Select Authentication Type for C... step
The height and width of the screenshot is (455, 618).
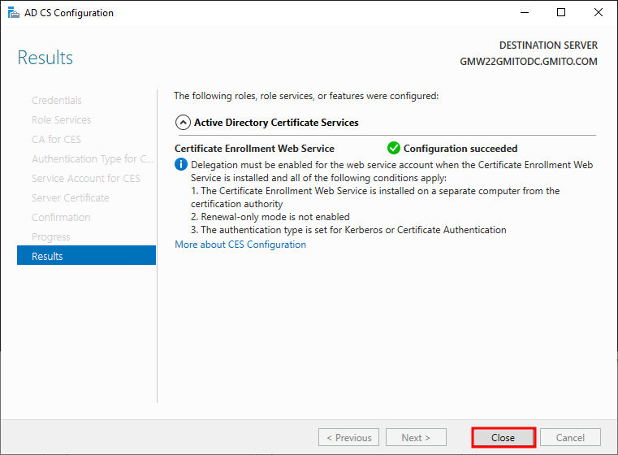(93, 159)
